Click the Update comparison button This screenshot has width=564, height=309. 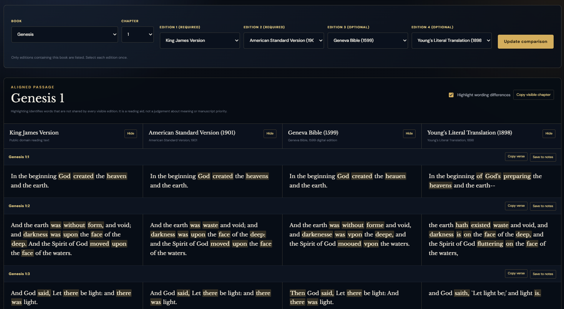[x=526, y=41]
